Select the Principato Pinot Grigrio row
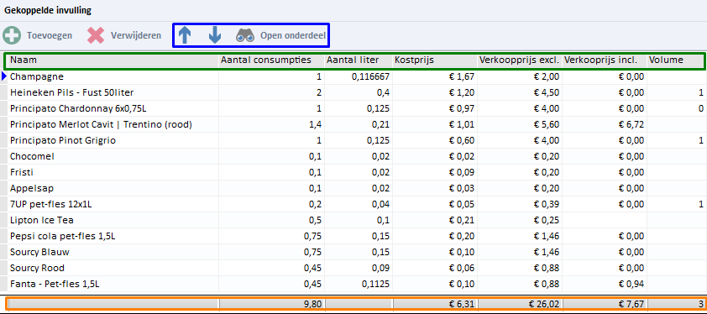The width and height of the screenshot is (707, 314). tap(353, 141)
